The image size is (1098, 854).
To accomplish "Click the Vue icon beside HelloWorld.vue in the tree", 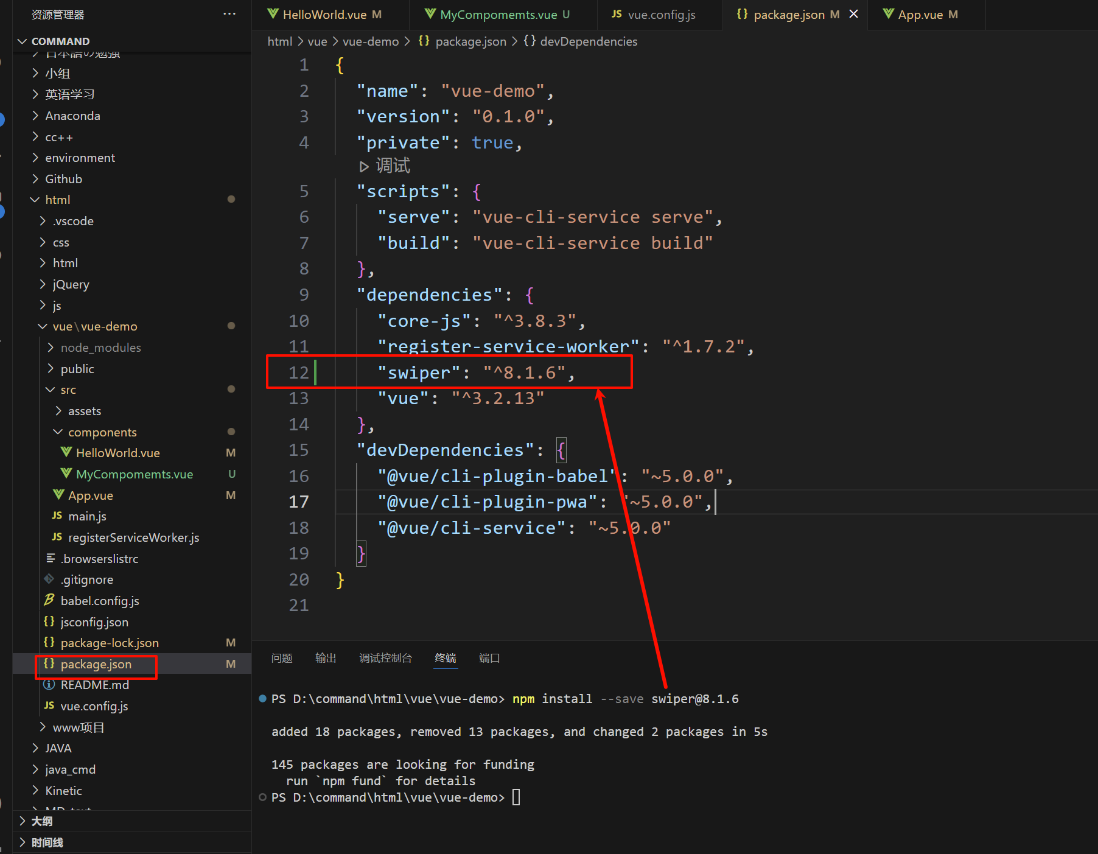I will (66, 452).
